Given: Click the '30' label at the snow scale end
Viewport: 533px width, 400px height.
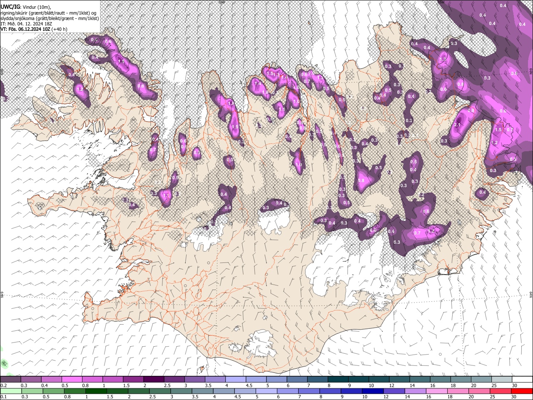Looking at the screenshot, I should tap(515, 385).
